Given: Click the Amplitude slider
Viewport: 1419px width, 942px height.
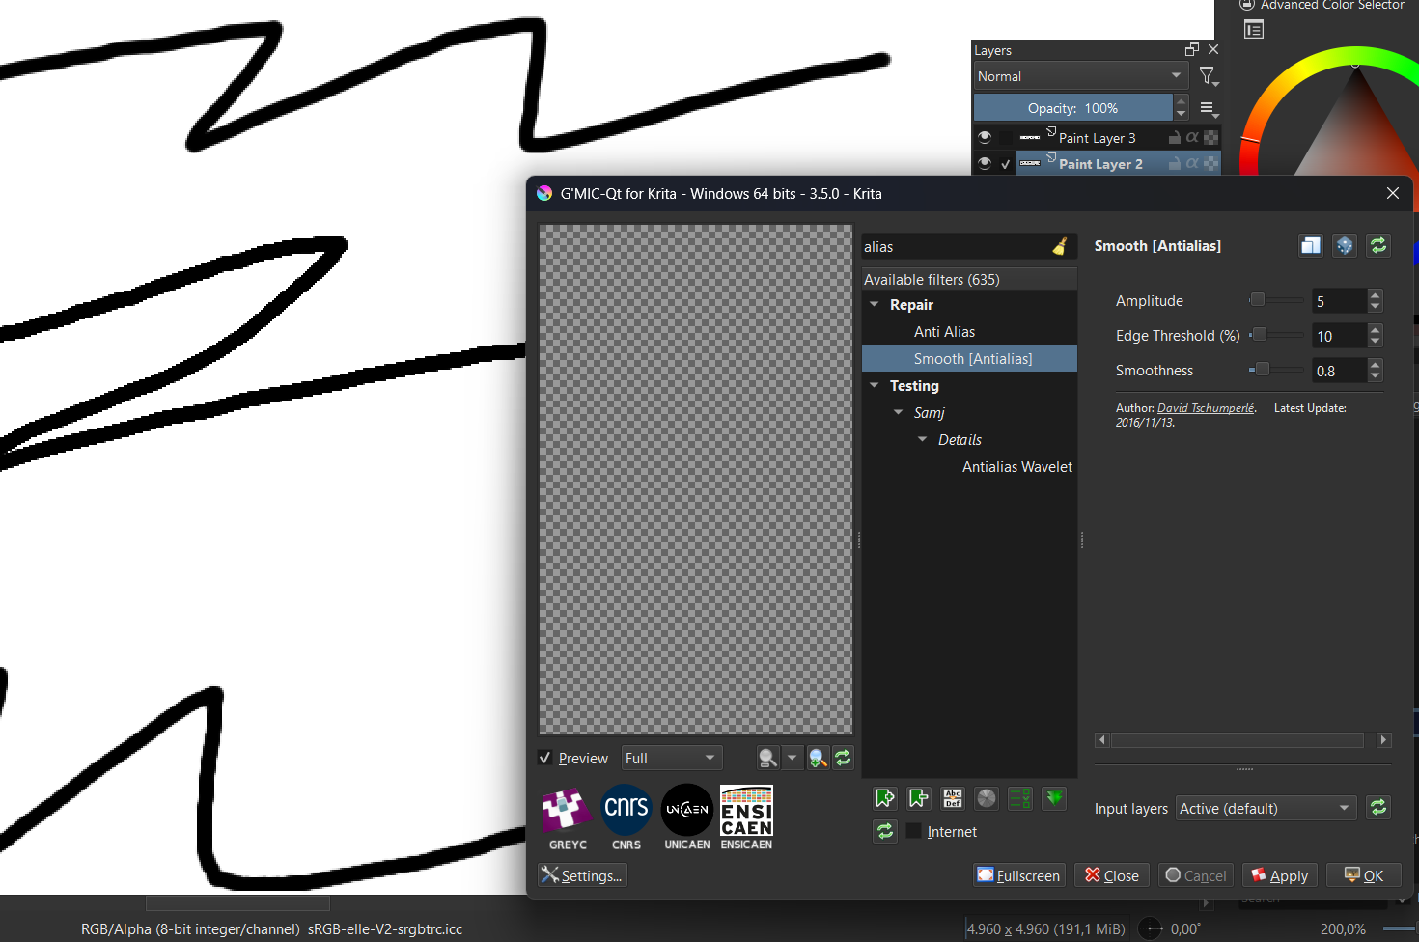Looking at the screenshot, I should point(1275,300).
